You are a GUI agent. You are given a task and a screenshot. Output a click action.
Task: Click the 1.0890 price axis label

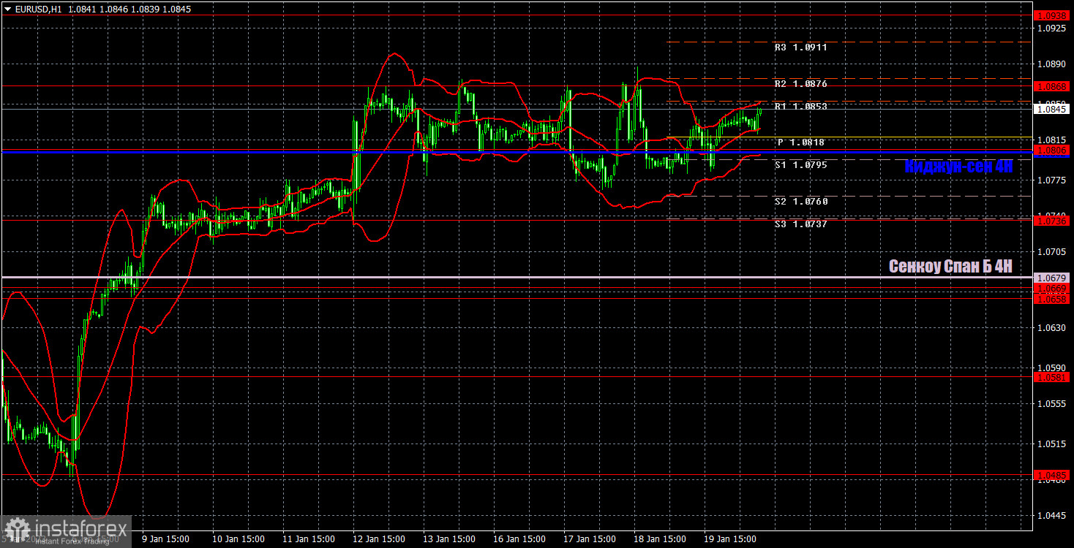click(x=1053, y=64)
